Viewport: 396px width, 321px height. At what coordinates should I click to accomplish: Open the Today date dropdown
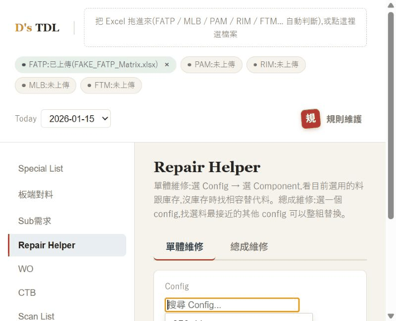(76, 119)
